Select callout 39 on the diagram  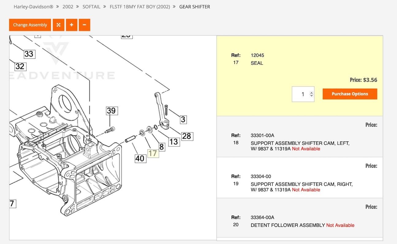pos(111,111)
